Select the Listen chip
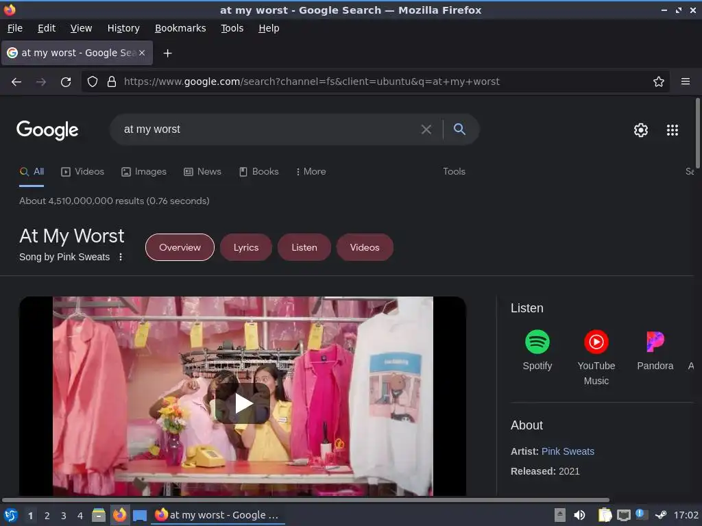This screenshot has height=526, width=702. pyautogui.click(x=304, y=247)
